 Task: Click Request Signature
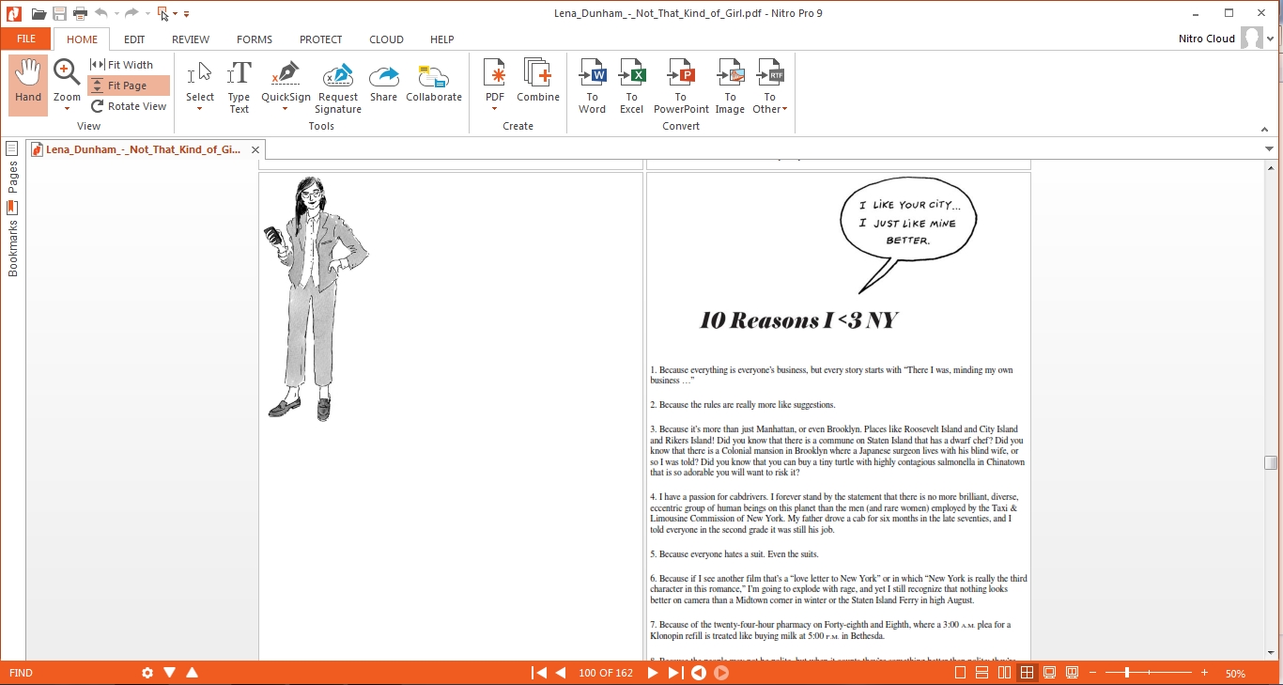click(338, 87)
